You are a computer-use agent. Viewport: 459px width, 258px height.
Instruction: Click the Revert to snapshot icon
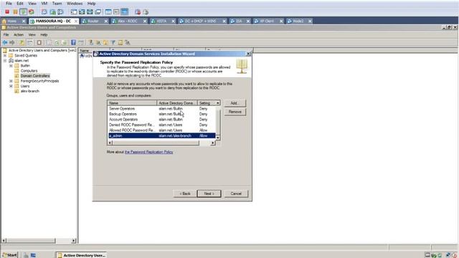(x=52, y=12)
